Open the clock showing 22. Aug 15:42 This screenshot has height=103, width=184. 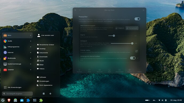tap(176, 100)
